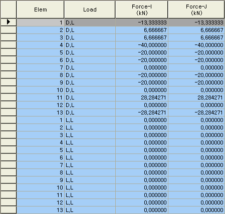Click the L,L load cell of element 1
Viewport: 225px width, 214px height.
[x=90, y=120]
